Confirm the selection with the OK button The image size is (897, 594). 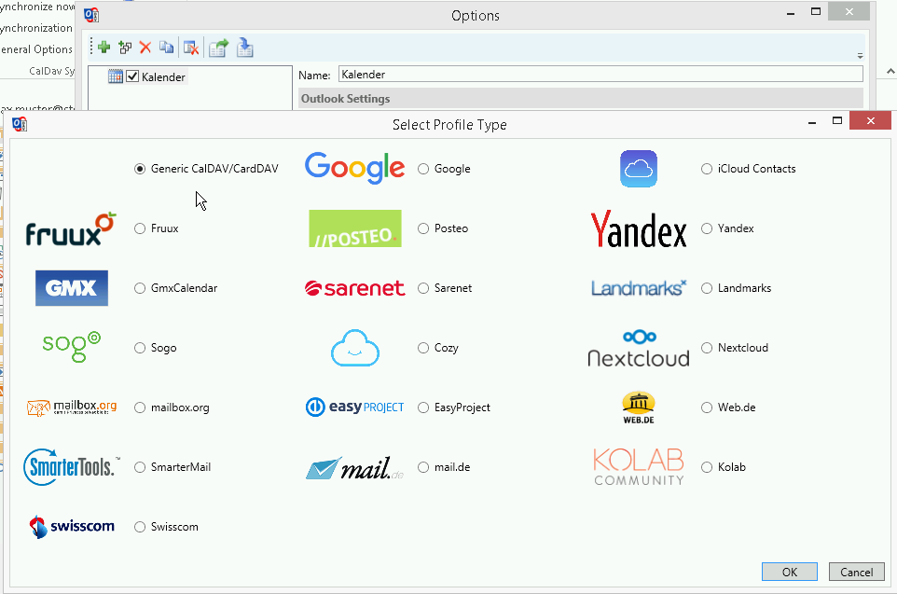pos(789,572)
